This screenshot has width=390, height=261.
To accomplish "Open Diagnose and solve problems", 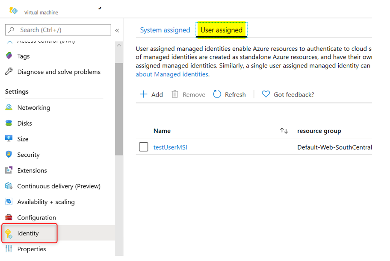I will coord(59,72).
